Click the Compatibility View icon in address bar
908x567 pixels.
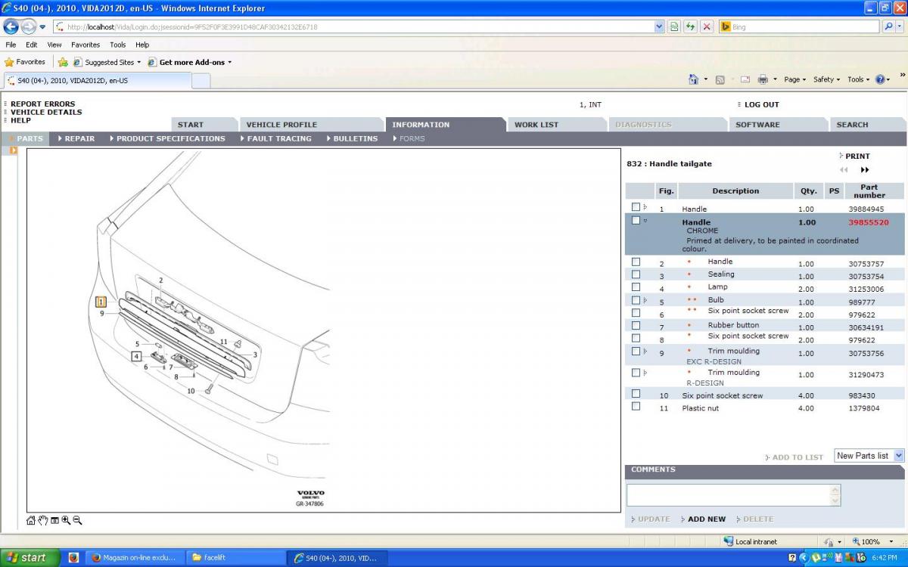click(674, 26)
